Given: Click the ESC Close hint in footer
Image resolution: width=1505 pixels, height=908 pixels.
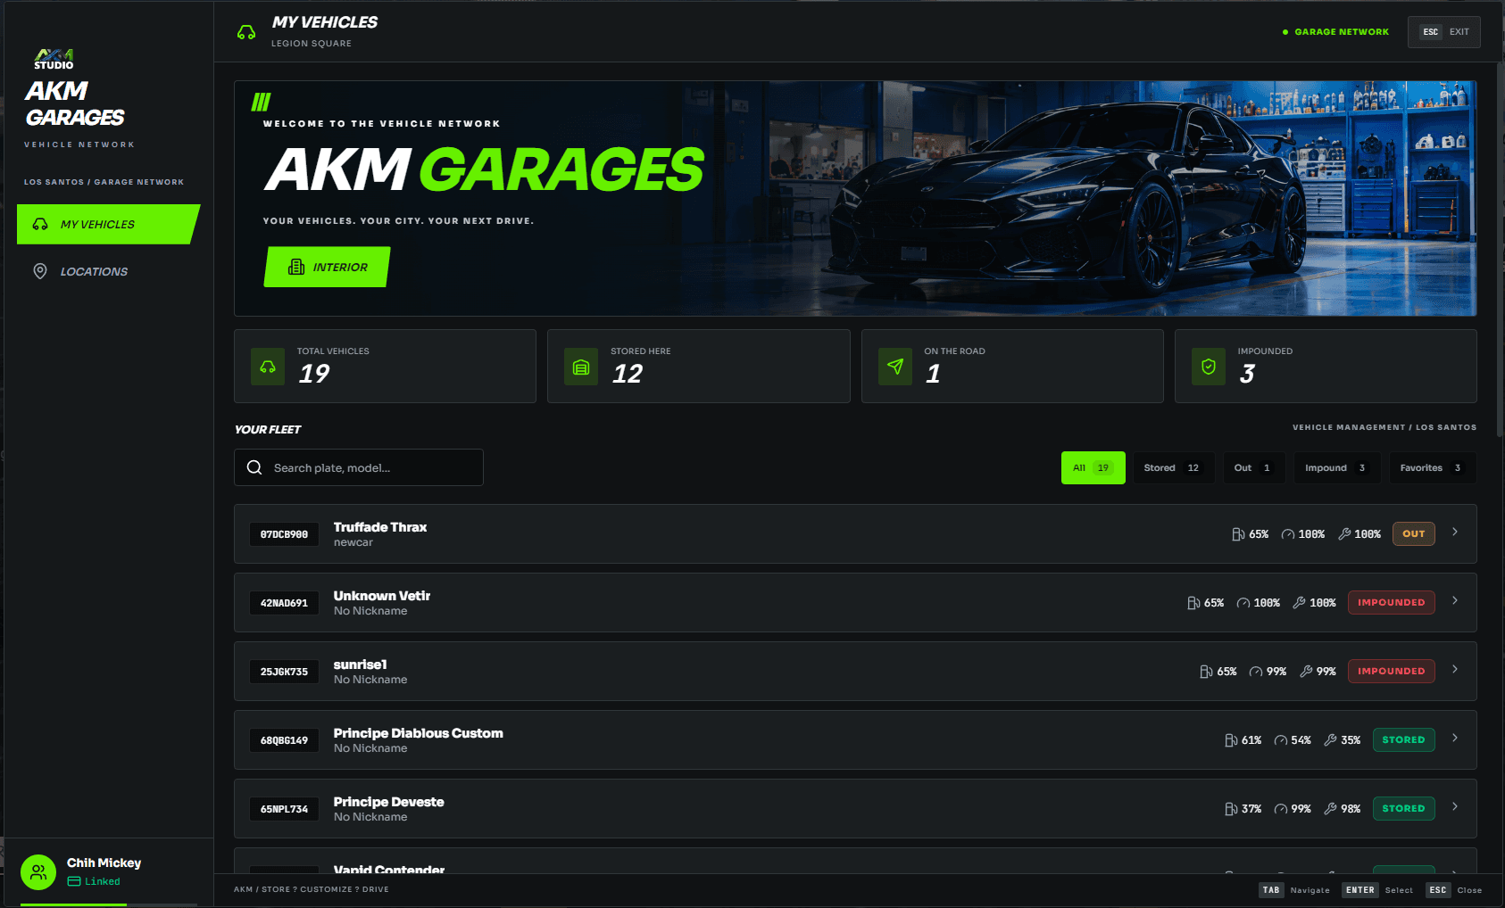Looking at the screenshot, I should tap(1454, 890).
